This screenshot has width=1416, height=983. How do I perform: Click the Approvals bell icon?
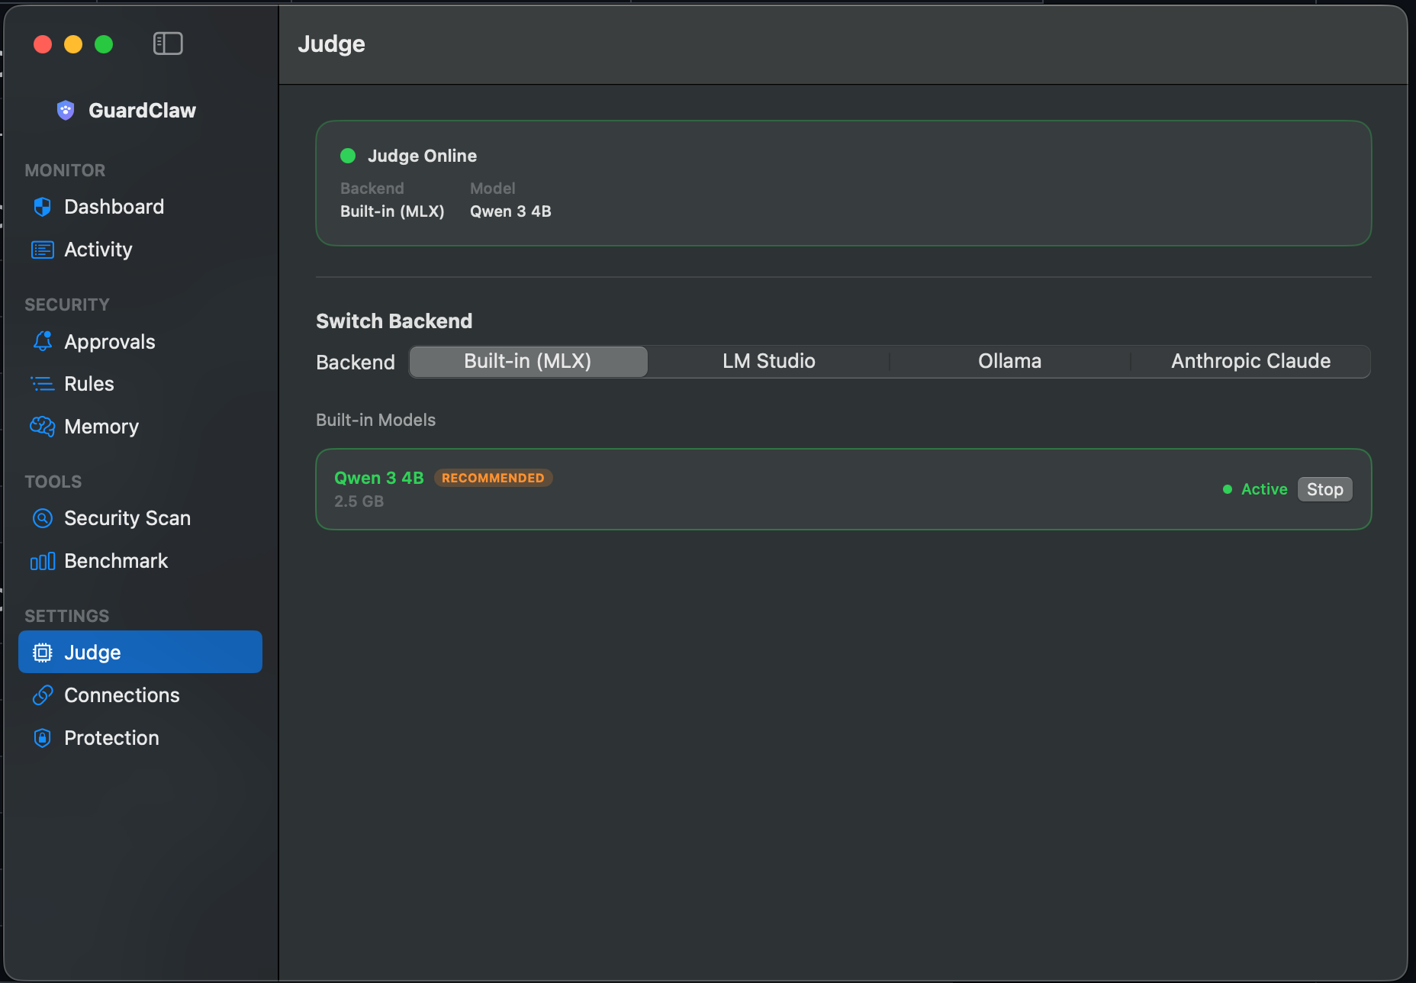[x=43, y=341]
